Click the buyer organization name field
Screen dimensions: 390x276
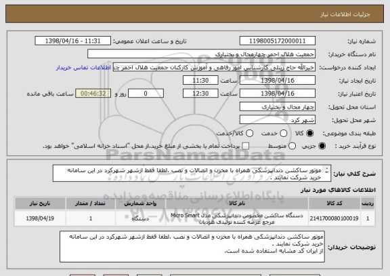[202, 54]
